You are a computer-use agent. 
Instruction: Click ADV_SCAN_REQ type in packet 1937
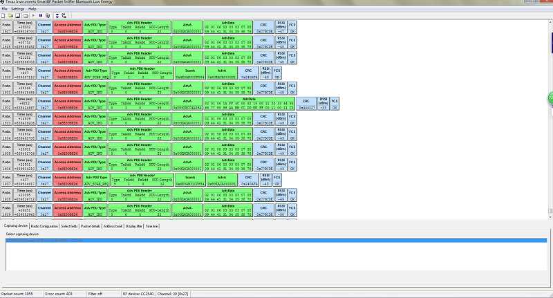tap(96, 180)
